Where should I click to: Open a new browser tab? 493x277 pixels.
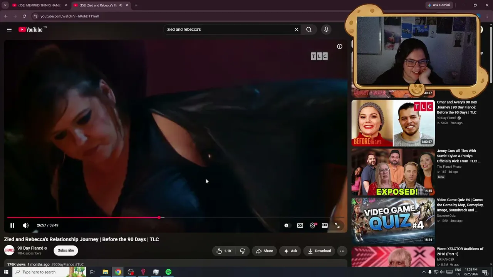[x=136, y=5]
